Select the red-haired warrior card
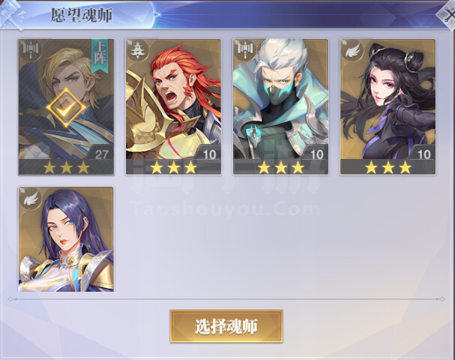Viewport: 455px width, 360px height. (x=173, y=107)
